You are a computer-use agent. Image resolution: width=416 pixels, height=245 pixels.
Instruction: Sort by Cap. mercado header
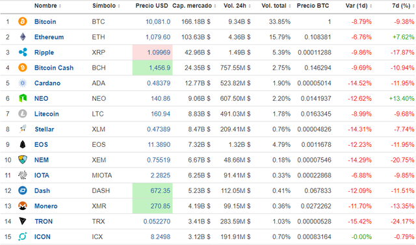coord(194,6)
